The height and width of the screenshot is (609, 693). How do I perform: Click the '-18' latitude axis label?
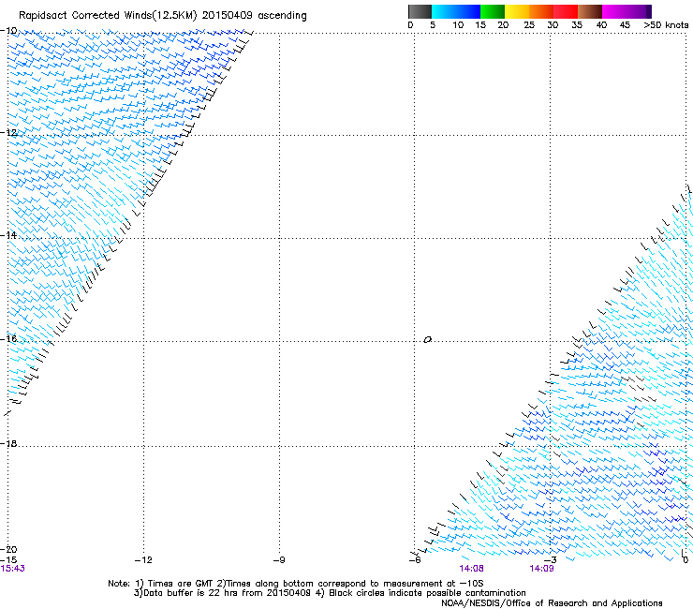point(8,443)
